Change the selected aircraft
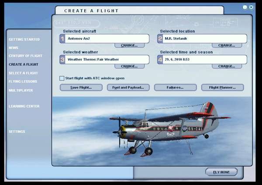This screenshot has width=262, height=185. (x=130, y=45)
